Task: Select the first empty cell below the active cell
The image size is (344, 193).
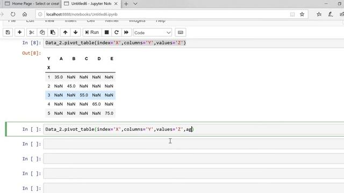Action: (193, 144)
